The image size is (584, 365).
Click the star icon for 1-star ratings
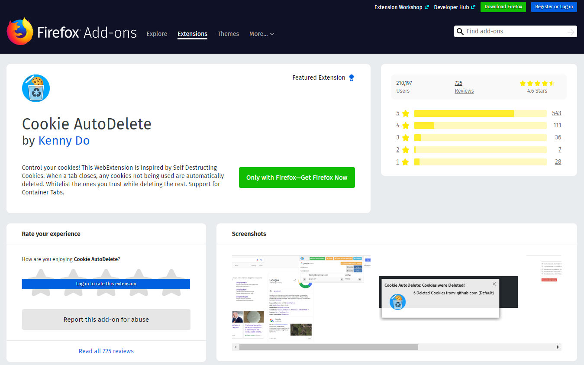pos(406,162)
